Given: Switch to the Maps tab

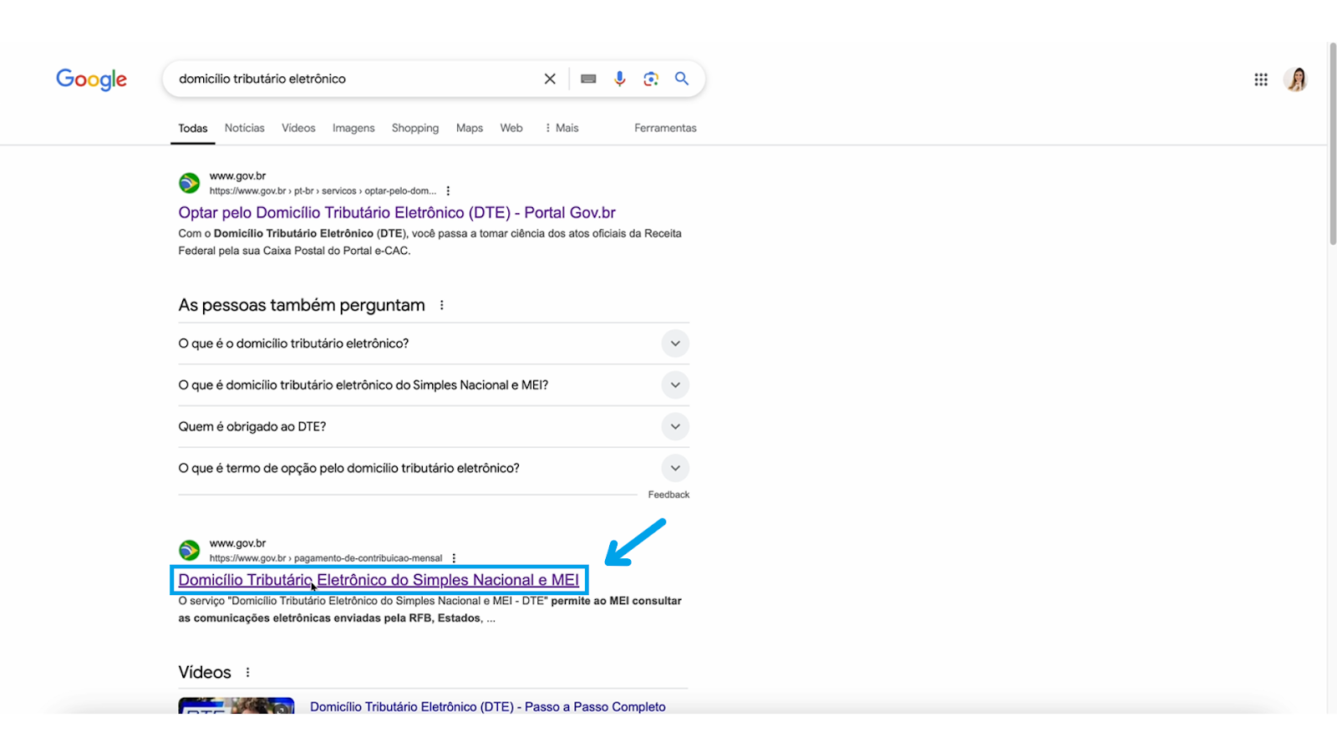Looking at the screenshot, I should pyautogui.click(x=470, y=128).
